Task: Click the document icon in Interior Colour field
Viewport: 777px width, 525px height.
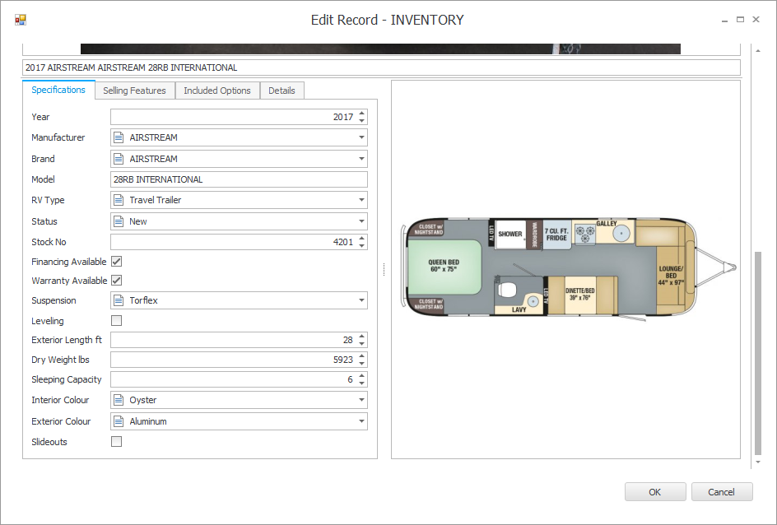Action: click(119, 400)
